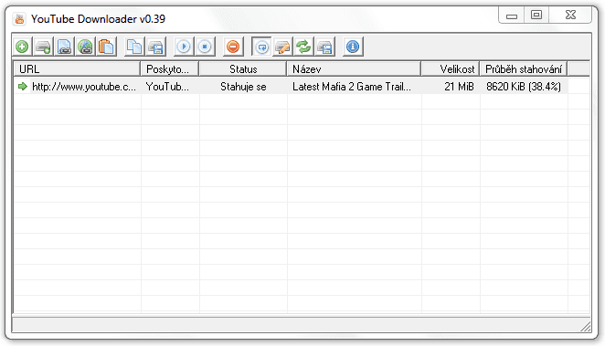Stop the download with the stop icon

[205, 47]
